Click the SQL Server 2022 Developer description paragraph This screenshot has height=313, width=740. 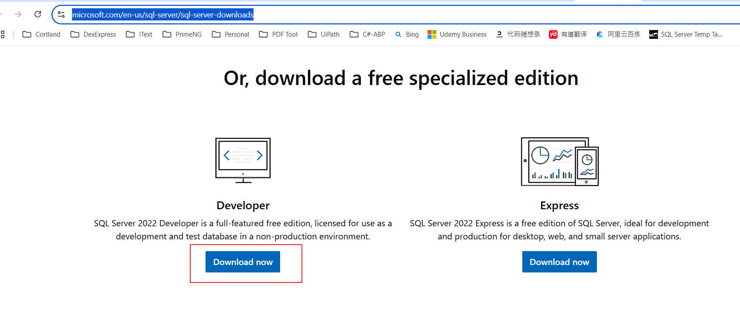(x=243, y=230)
